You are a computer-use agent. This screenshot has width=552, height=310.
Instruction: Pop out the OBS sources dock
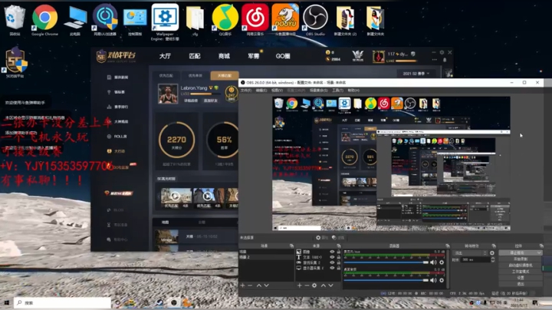coord(339,246)
